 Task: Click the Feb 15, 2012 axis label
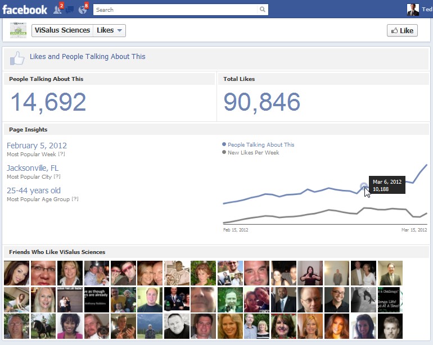click(x=236, y=230)
